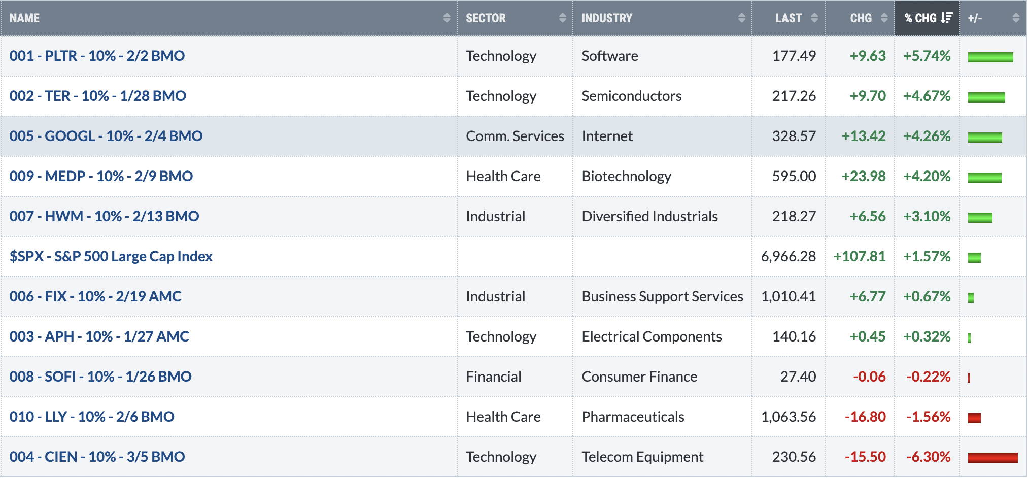Sort table by the NAME sort arrows
The image size is (1028, 478).
447,18
